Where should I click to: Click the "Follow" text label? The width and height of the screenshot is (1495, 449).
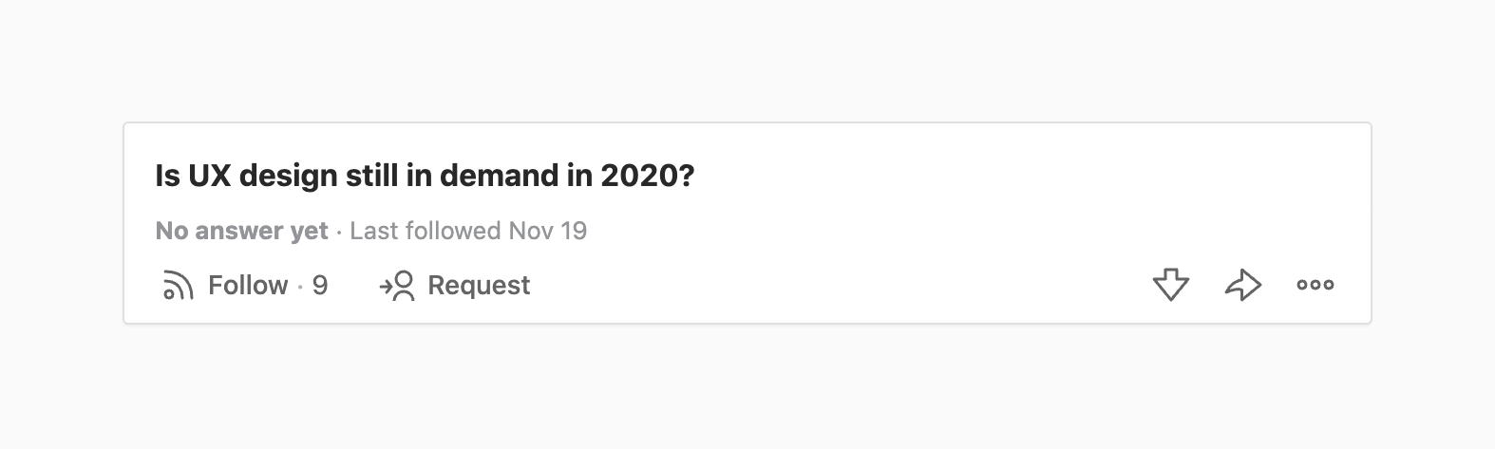248,286
